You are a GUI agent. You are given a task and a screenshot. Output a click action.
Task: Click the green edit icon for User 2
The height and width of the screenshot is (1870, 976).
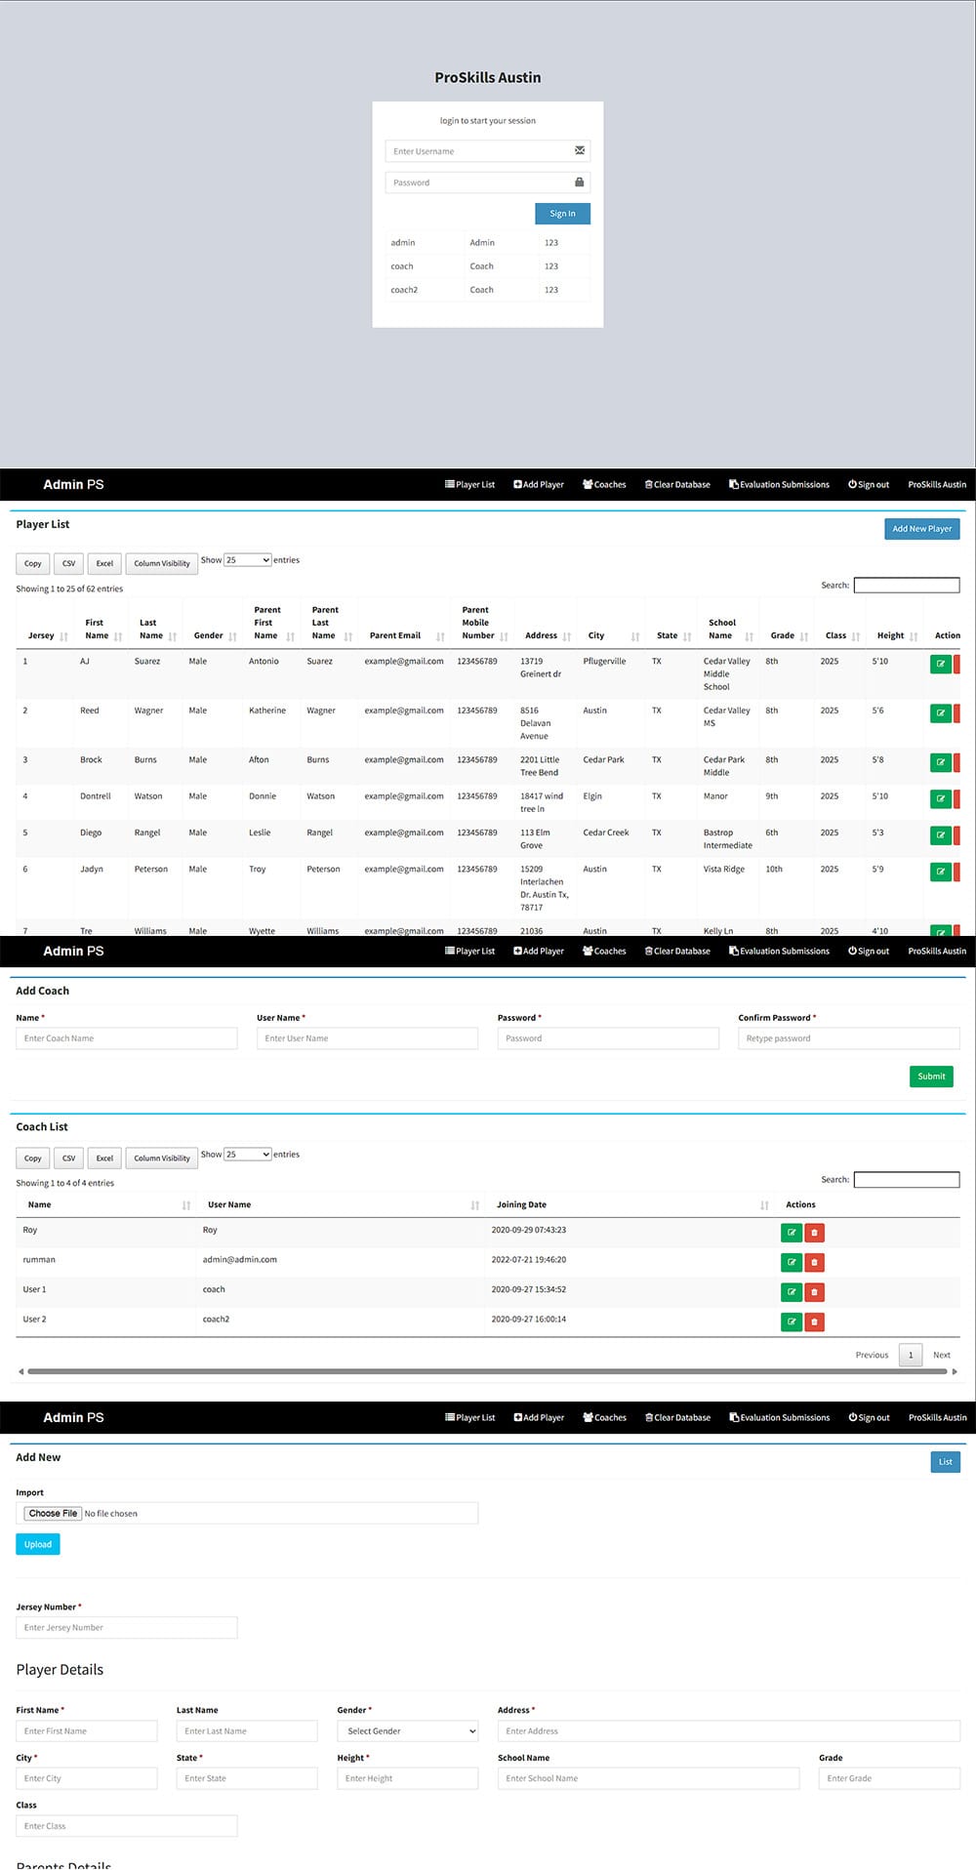(x=791, y=1322)
